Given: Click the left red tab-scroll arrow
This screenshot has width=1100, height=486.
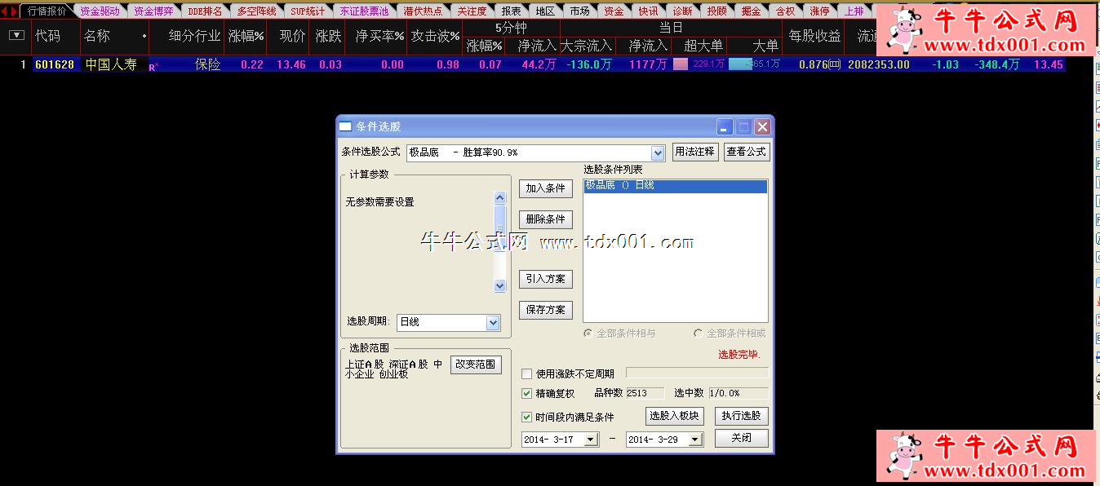Looking at the screenshot, I should coord(4,11).
